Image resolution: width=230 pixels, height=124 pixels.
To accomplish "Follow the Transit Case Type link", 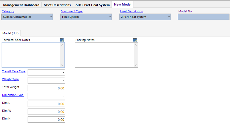I will tap(14, 71).
